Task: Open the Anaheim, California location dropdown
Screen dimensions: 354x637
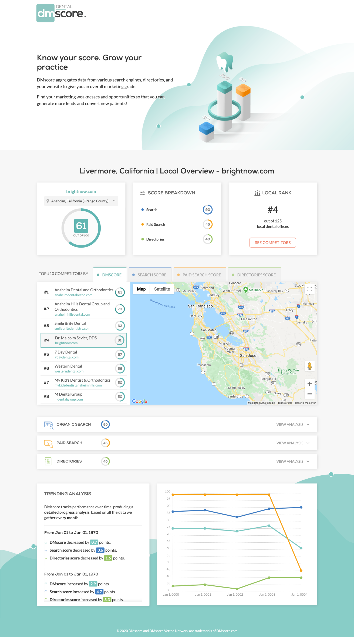Action: pos(81,201)
